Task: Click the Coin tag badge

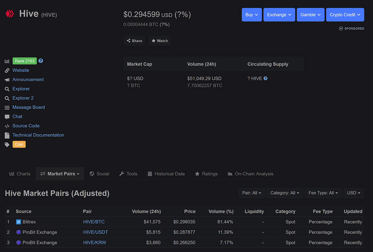Action: pyautogui.click(x=19, y=144)
